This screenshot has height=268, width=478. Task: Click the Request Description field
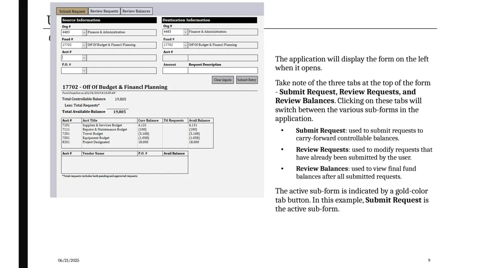click(223, 71)
